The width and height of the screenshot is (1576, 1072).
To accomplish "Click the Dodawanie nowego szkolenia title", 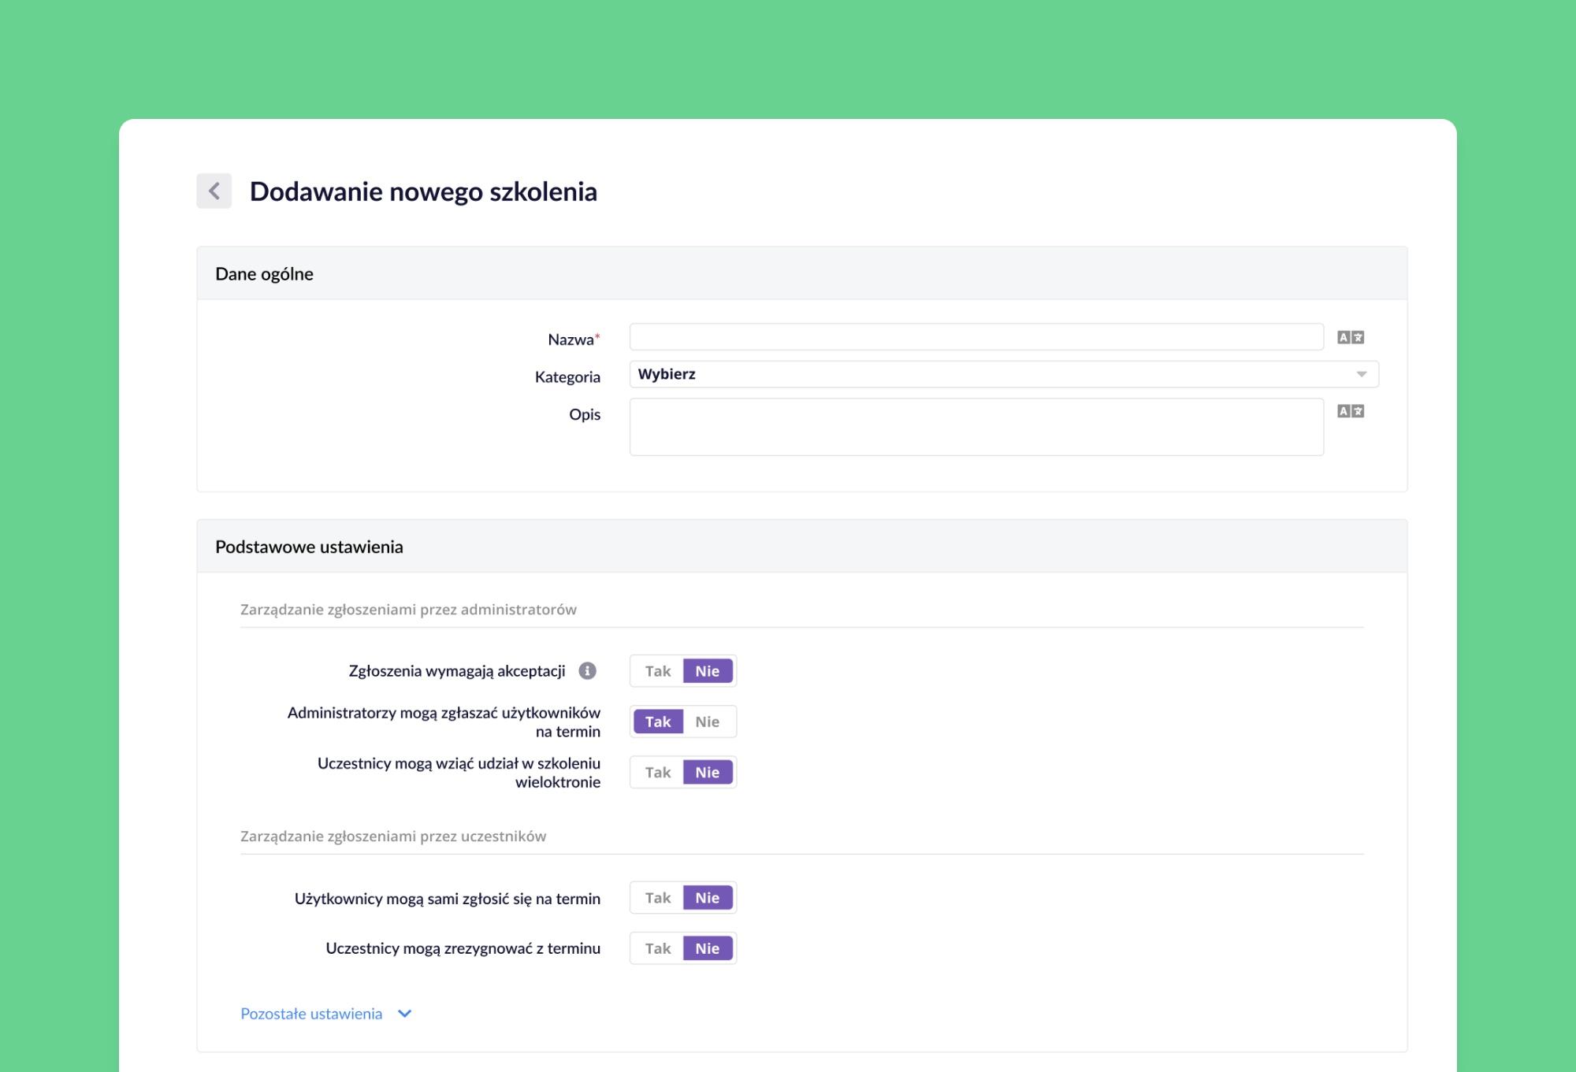I will pos(423,191).
